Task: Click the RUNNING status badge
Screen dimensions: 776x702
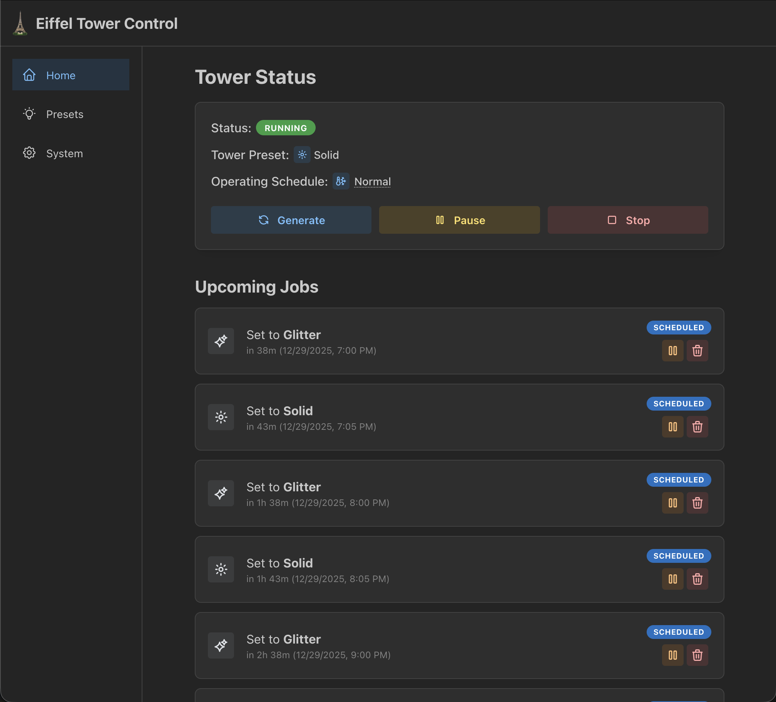Action: (x=286, y=128)
